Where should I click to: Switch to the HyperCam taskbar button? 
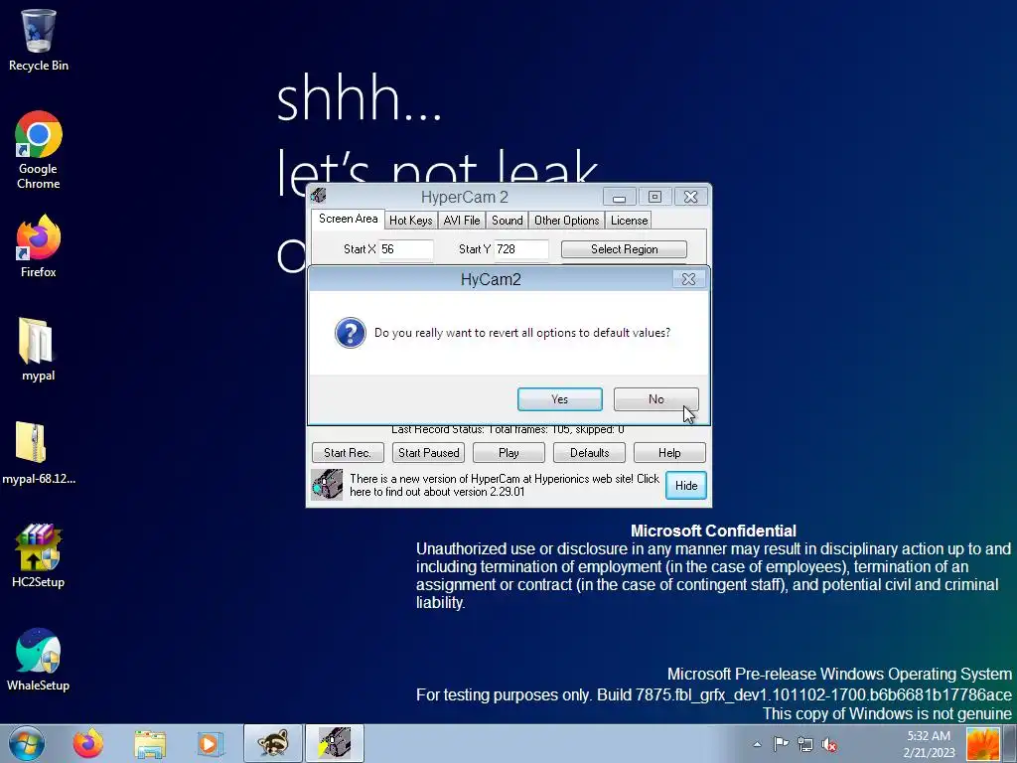[335, 743]
